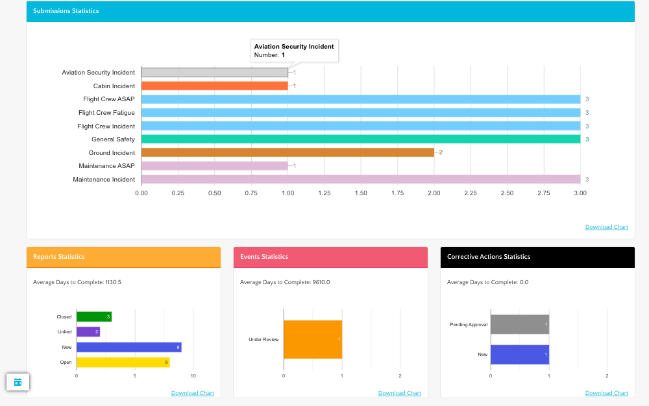The width and height of the screenshot is (649, 406).
Task: Click the Ground Incident brown bar
Action: click(x=288, y=152)
